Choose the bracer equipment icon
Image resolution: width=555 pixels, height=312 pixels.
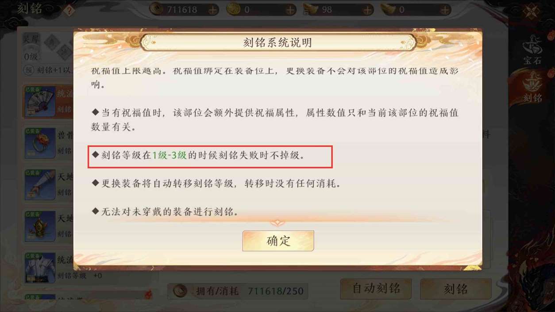[x=40, y=185]
